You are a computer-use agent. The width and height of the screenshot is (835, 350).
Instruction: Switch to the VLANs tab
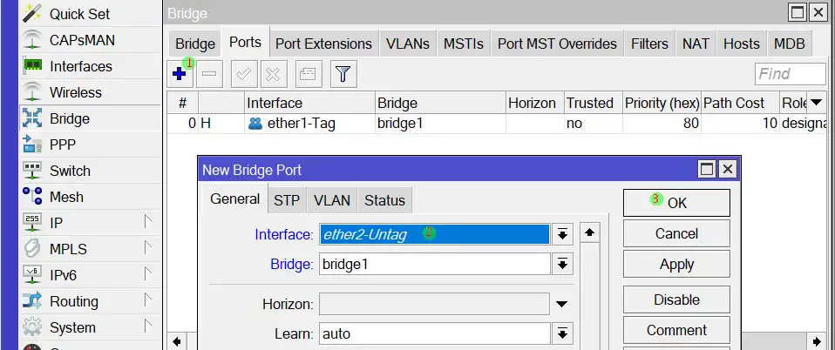[407, 44]
